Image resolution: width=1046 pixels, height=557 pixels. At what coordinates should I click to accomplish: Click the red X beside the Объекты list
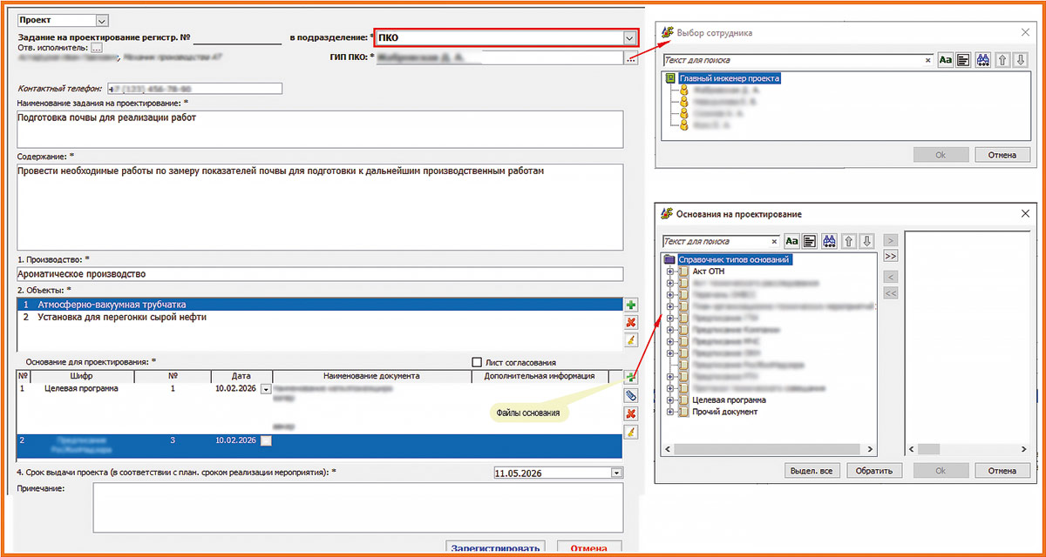630,323
